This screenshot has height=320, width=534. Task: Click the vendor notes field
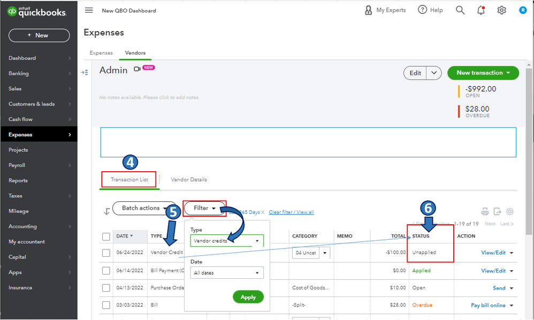click(150, 97)
